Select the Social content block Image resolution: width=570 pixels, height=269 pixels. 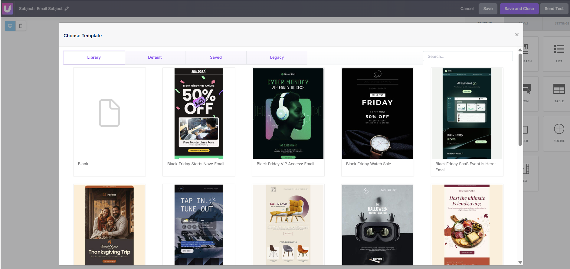click(x=559, y=133)
